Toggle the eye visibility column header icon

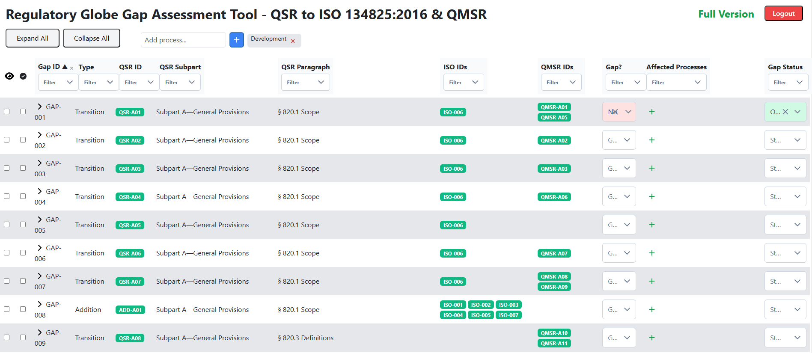pos(9,76)
